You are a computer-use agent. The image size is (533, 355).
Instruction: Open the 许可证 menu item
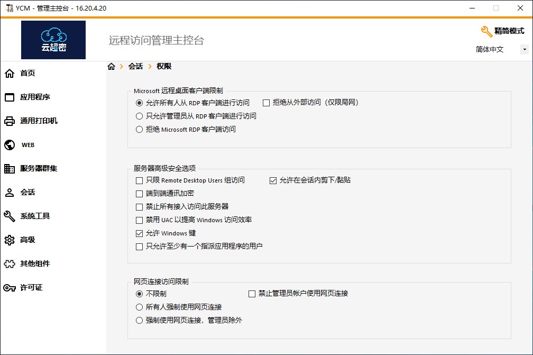pyautogui.click(x=31, y=287)
